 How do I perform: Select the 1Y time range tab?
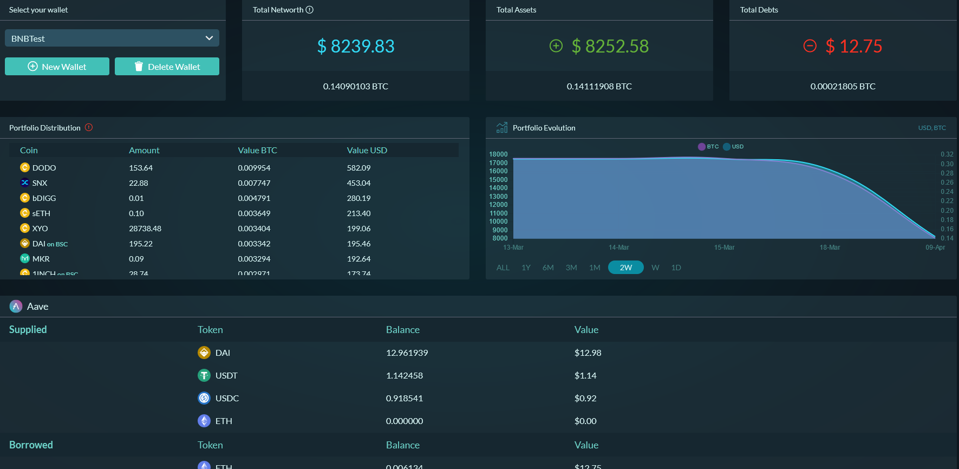[526, 268]
